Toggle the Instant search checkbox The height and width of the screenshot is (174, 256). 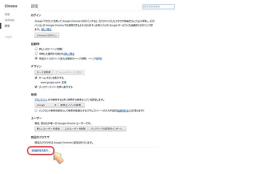tap(36, 110)
